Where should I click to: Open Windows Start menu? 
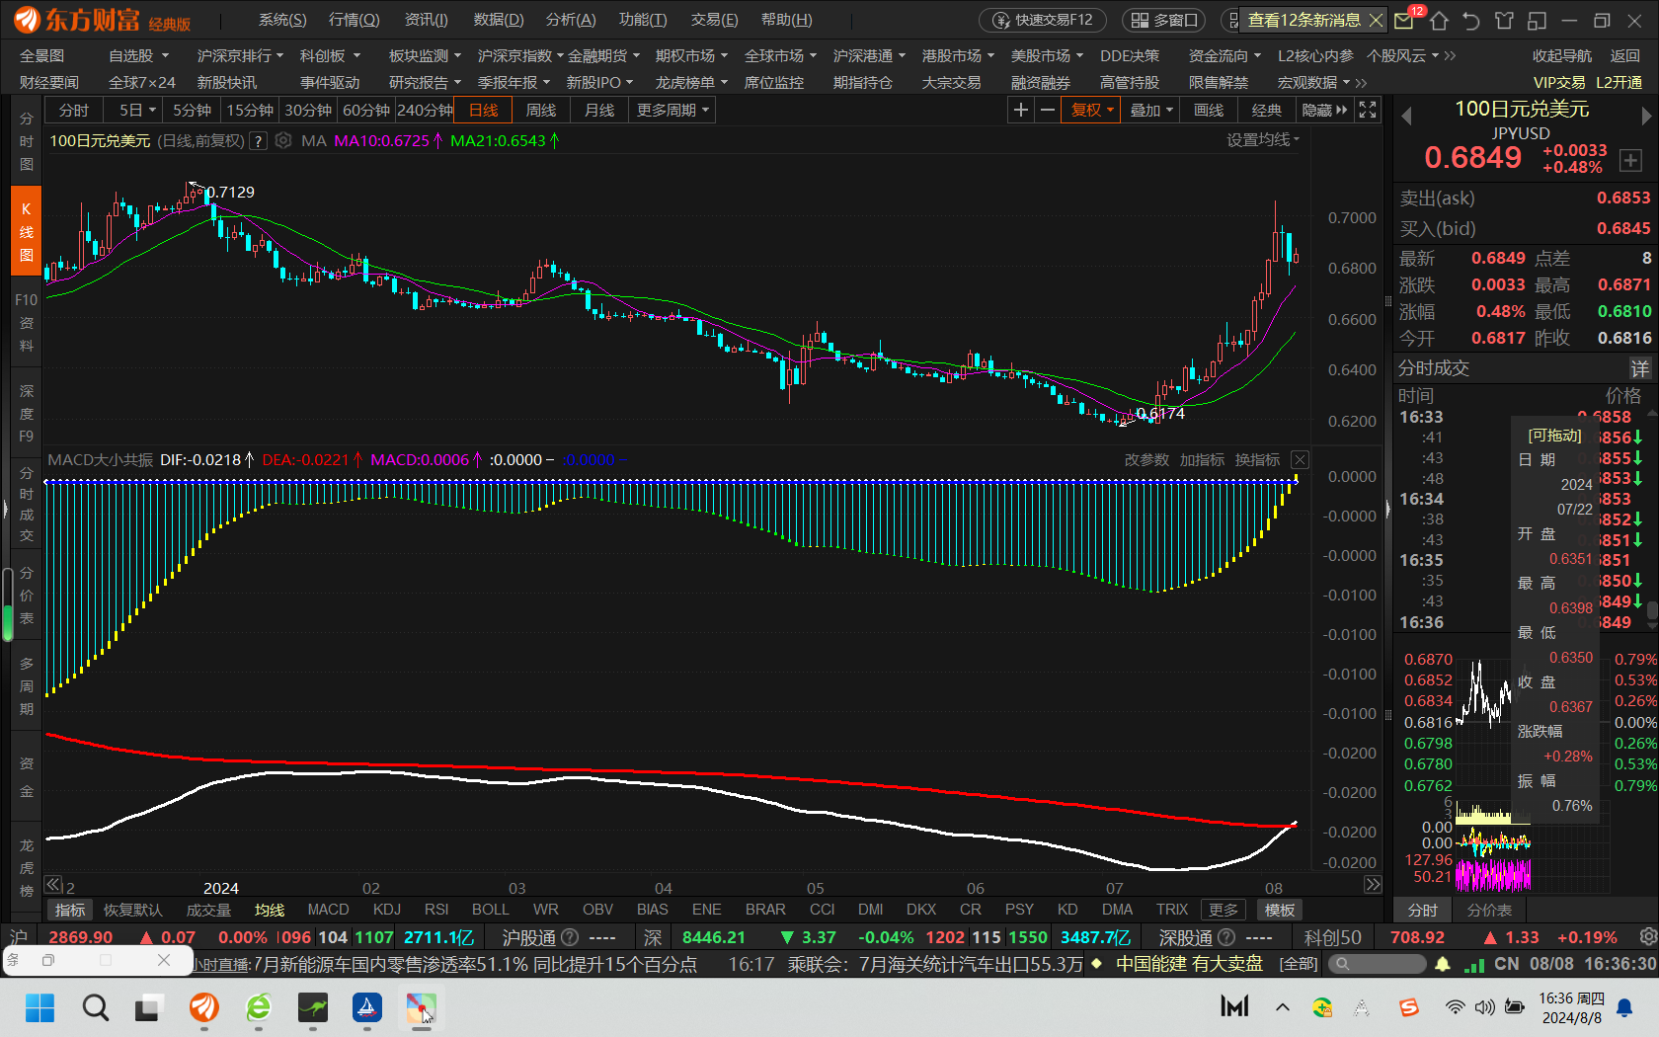[39, 1007]
